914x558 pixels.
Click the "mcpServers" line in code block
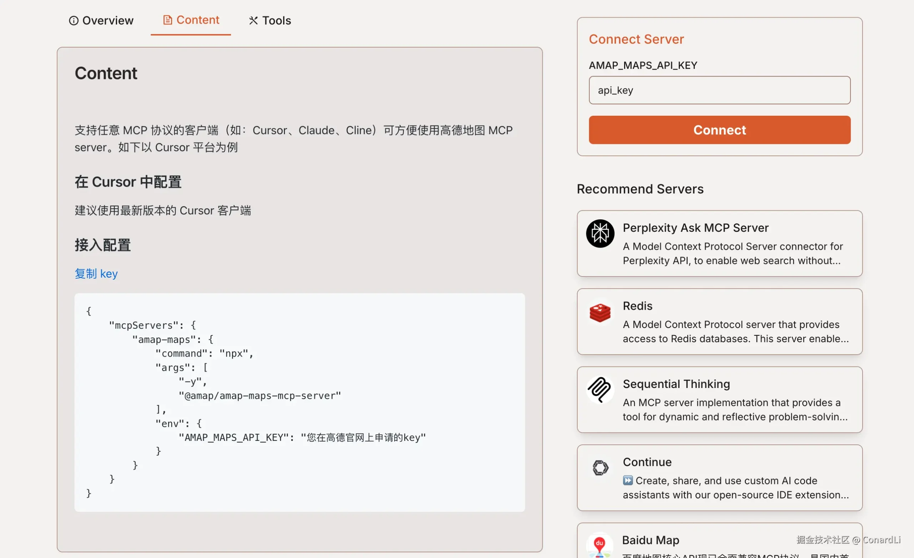click(152, 325)
